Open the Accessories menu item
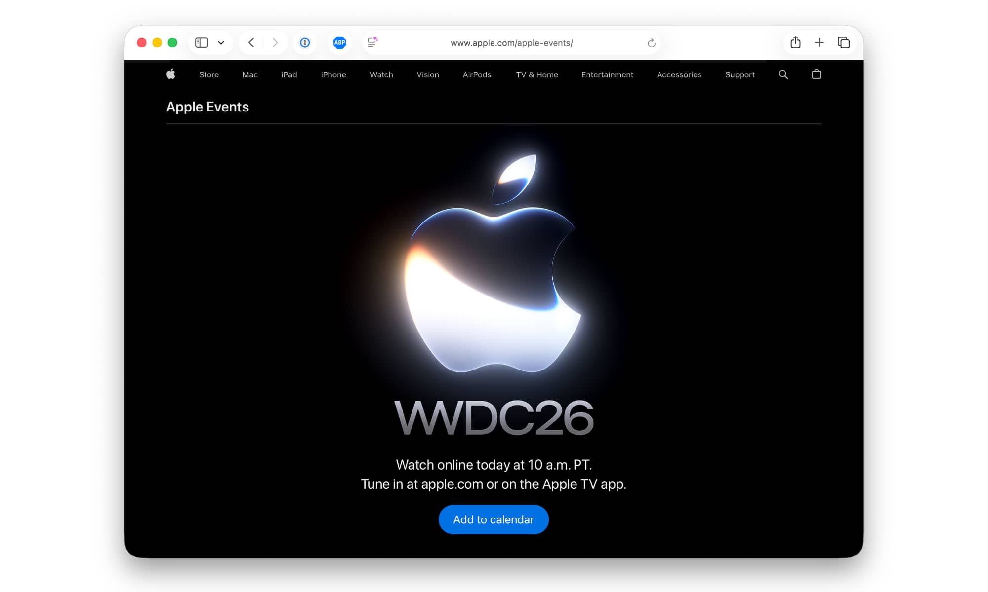This screenshot has height=592, width=988. pyautogui.click(x=679, y=74)
